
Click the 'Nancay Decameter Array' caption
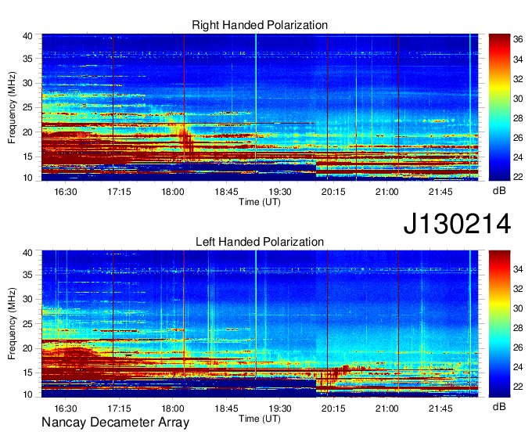pos(115,422)
